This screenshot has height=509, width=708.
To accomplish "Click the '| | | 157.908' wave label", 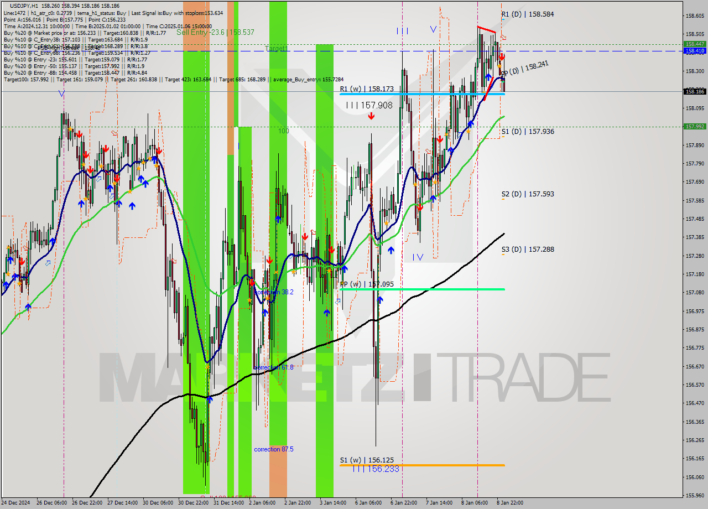I will tap(369, 105).
